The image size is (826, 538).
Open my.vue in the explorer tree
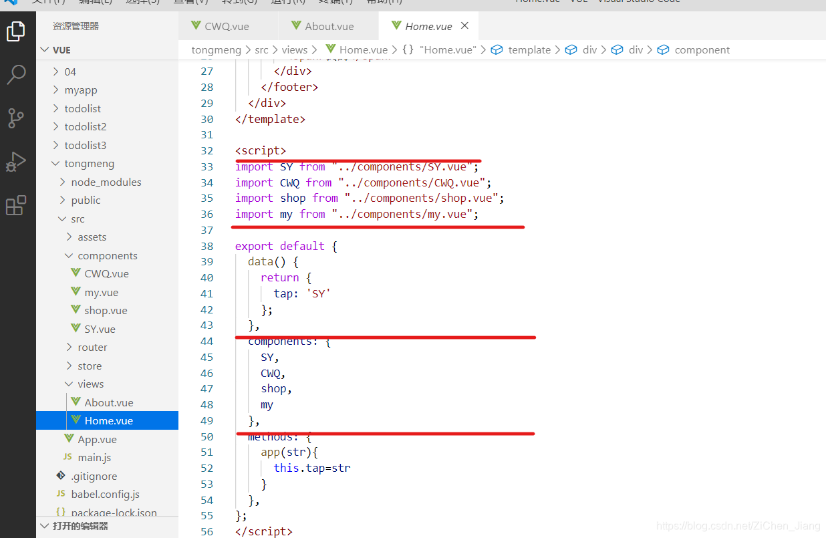coord(107,292)
